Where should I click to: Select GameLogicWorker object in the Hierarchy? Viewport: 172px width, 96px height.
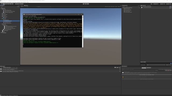(128, 12)
